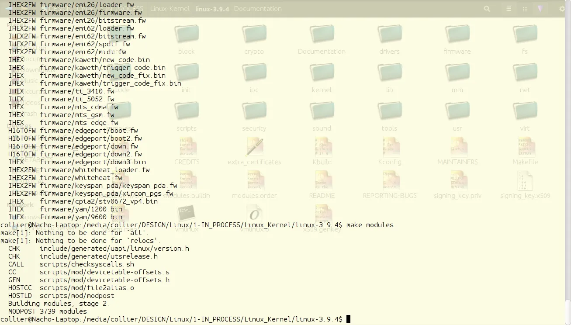Open the fs folder

point(525,34)
